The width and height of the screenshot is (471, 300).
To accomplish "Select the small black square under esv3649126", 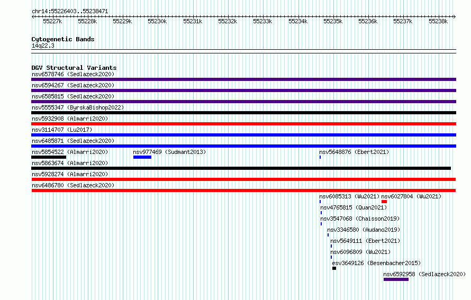I will coord(334,268).
